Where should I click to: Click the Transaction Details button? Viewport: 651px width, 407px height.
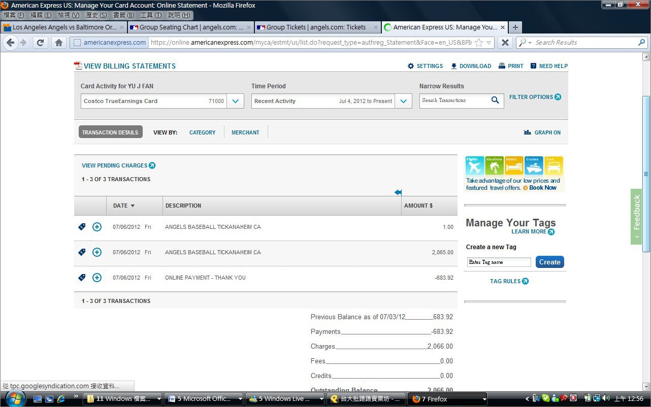(x=110, y=132)
